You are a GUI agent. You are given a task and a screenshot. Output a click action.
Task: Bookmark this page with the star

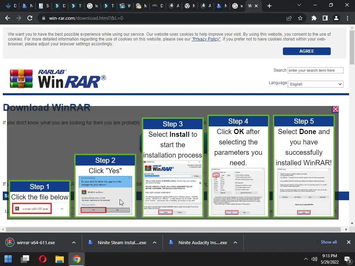[300, 18]
